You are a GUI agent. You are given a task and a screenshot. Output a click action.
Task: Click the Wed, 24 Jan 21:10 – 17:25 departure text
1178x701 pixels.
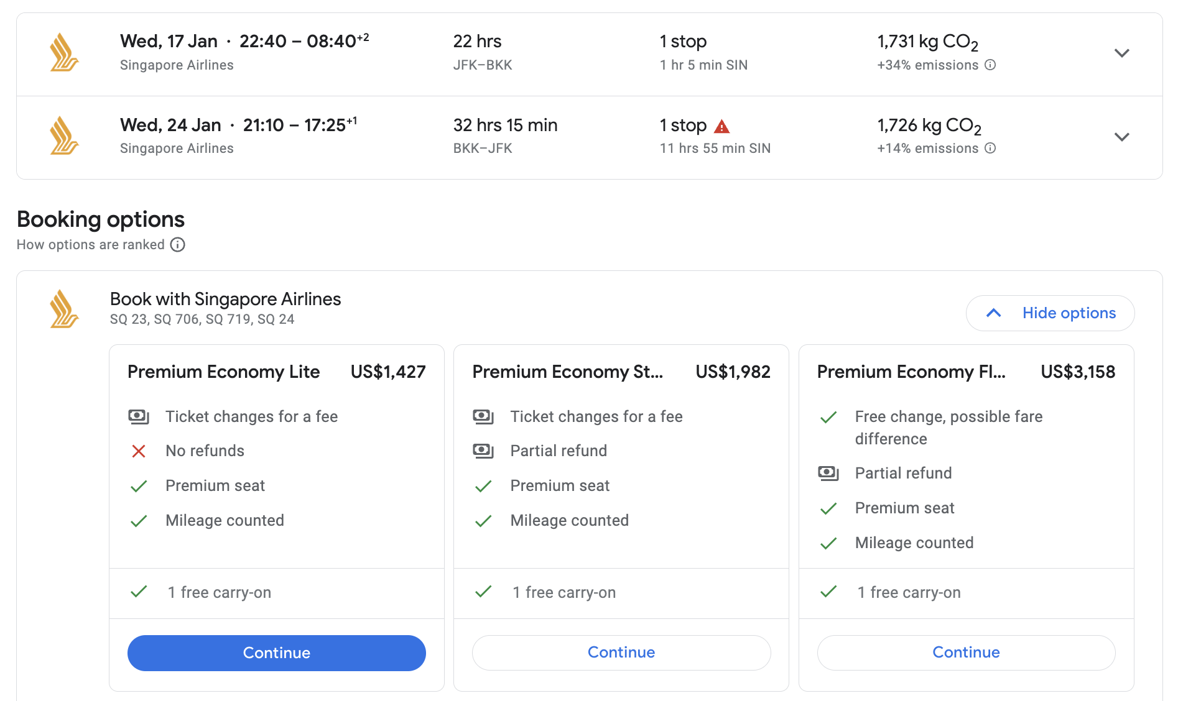238,125
